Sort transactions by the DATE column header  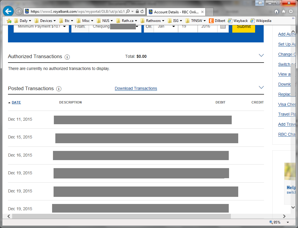[16, 102]
